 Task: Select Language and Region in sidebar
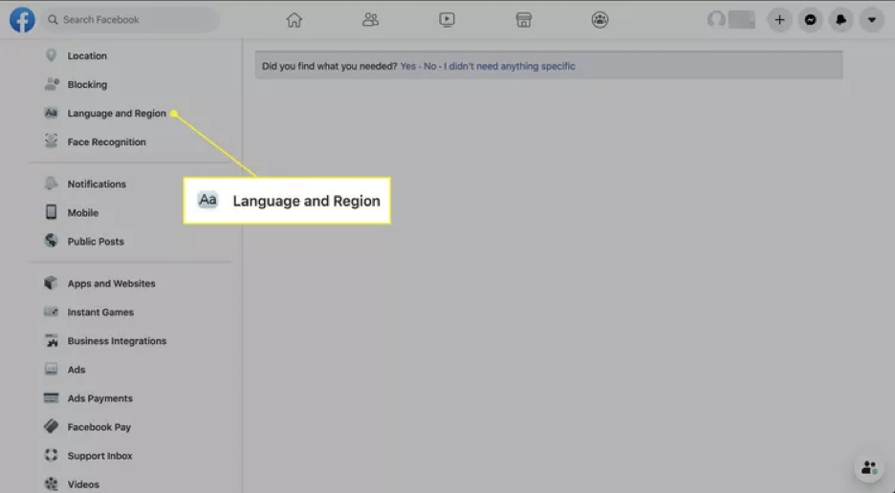(x=116, y=114)
